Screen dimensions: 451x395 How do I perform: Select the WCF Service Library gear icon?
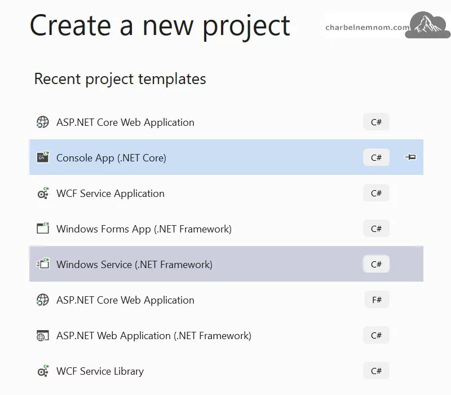[42, 371]
